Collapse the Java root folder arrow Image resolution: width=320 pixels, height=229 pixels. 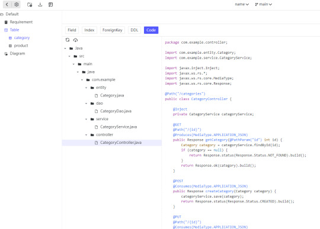click(x=65, y=49)
